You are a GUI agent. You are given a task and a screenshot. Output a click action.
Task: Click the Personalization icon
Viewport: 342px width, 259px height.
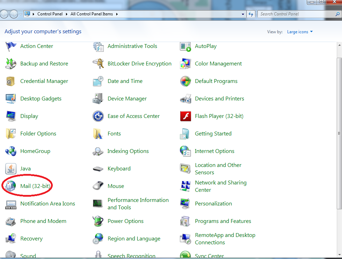[185, 203]
